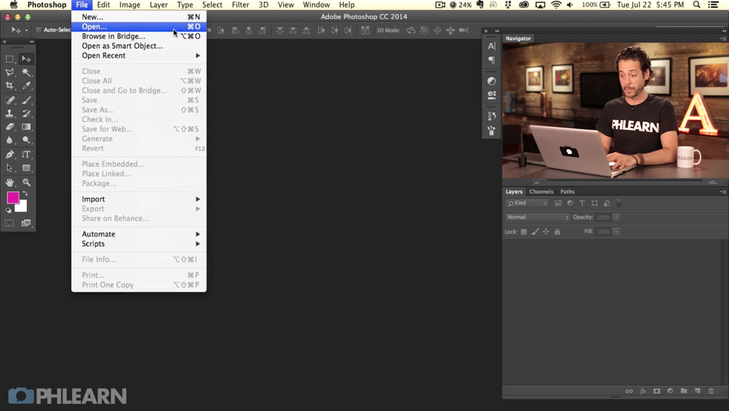
Task: Open the Navigator panel options menu
Action: (x=722, y=38)
